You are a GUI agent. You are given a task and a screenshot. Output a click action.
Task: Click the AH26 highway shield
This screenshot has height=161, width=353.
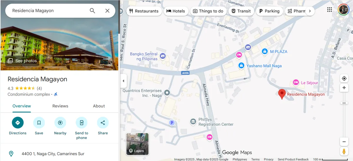coord(185,73)
